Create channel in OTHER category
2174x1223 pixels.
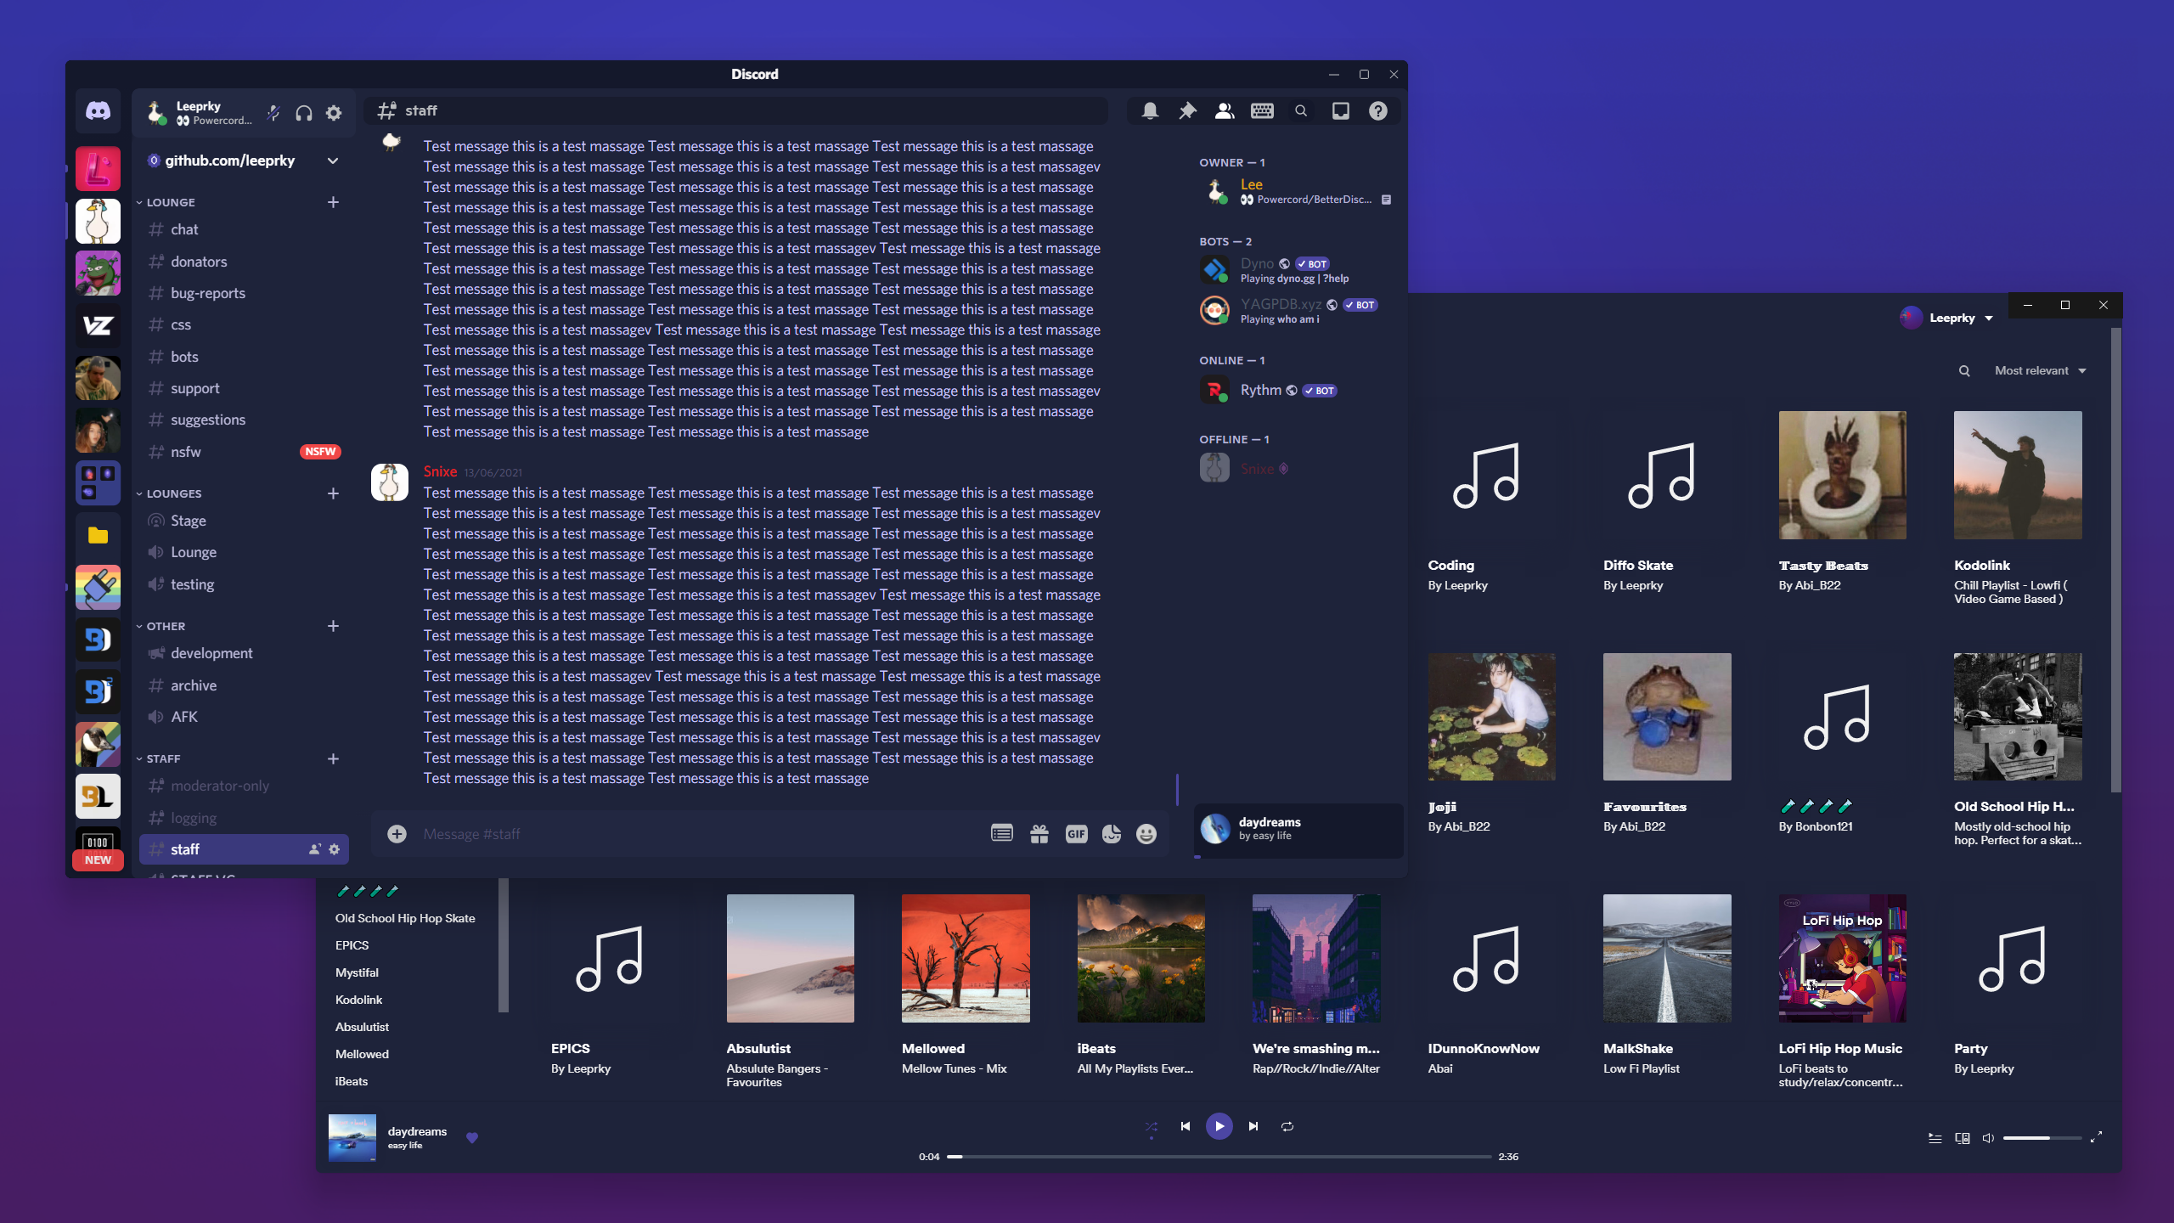pyautogui.click(x=333, y=626)
